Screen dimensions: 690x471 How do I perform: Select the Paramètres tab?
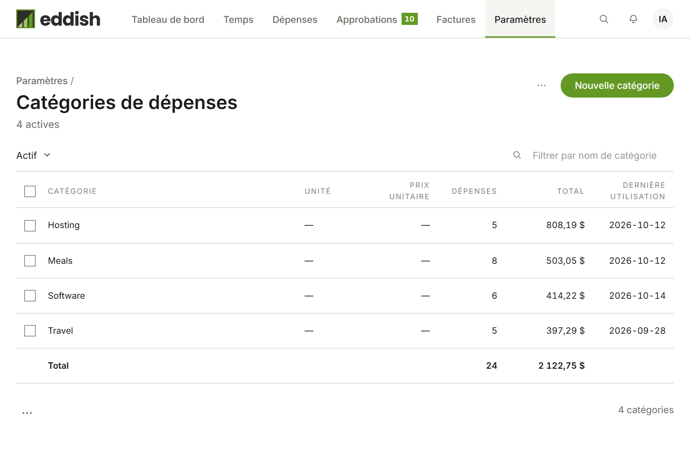pos(520,19)
